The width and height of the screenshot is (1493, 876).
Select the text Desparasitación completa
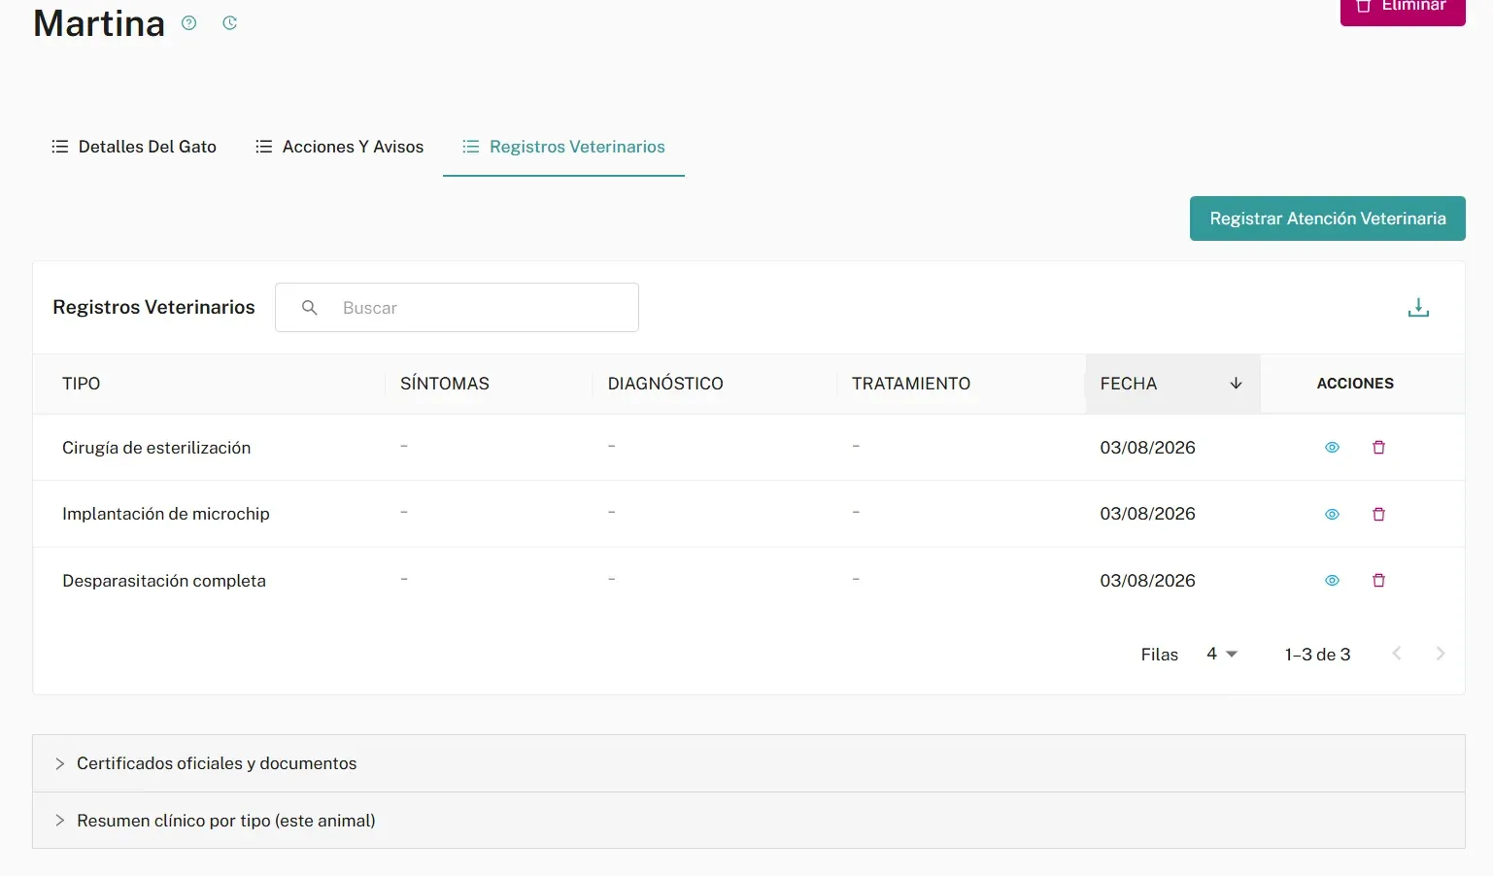(x=164, y=581)
